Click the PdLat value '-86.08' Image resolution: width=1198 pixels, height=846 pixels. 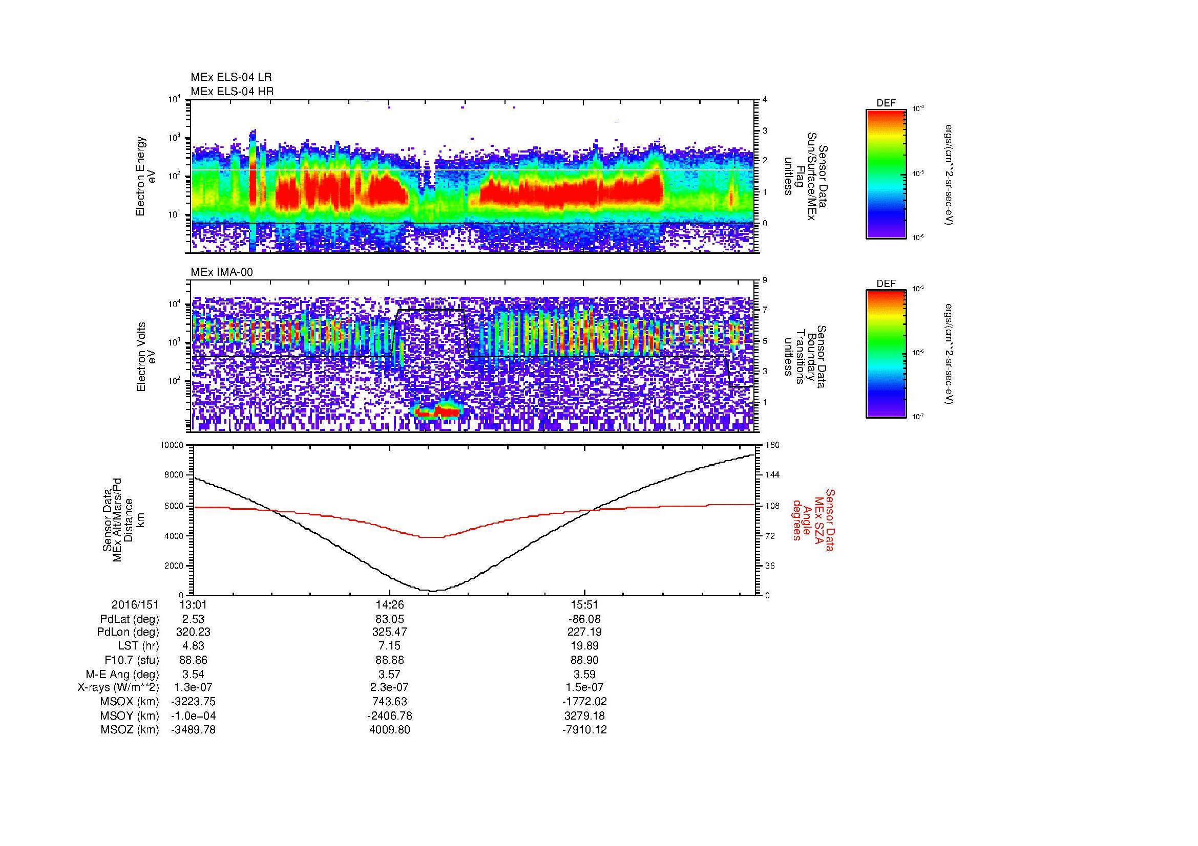pyautogui.click(x=584, y=619)
